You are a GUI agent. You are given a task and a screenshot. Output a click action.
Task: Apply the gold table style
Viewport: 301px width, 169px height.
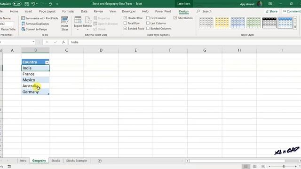(222, 23)
